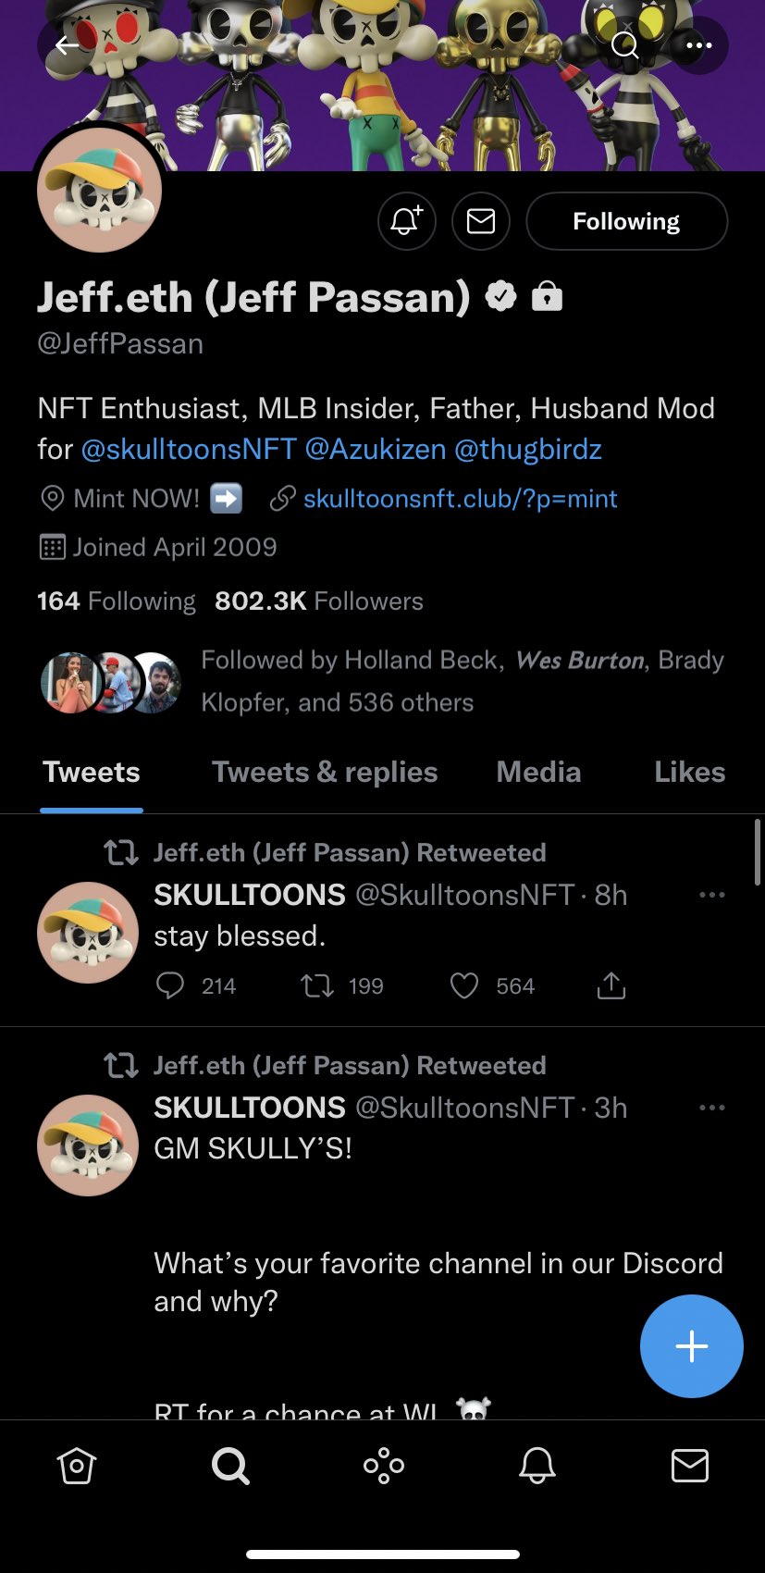The image size is (765, 1573).
Task: Open the skulltoonsnft.club mint link
Action: coord(460,499)
